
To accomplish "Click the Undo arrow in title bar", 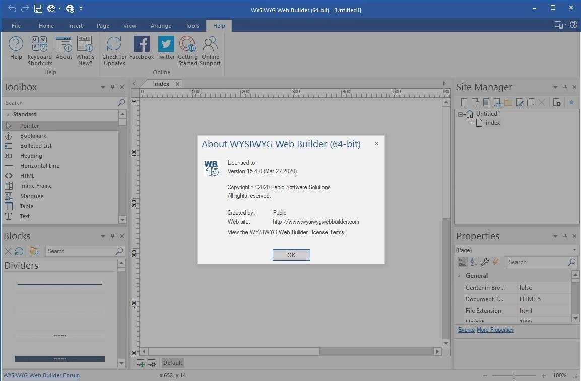I will tap(12, 8).
